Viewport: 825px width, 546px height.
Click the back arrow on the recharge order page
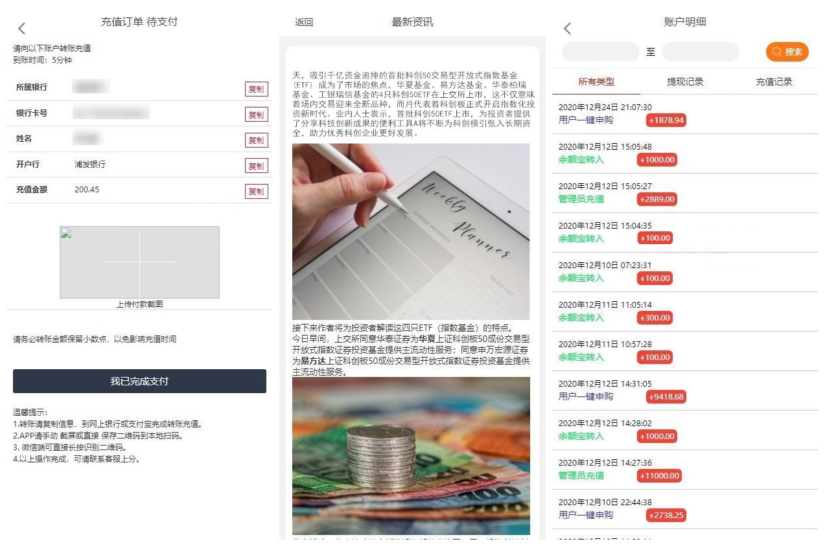click(21, 28)
